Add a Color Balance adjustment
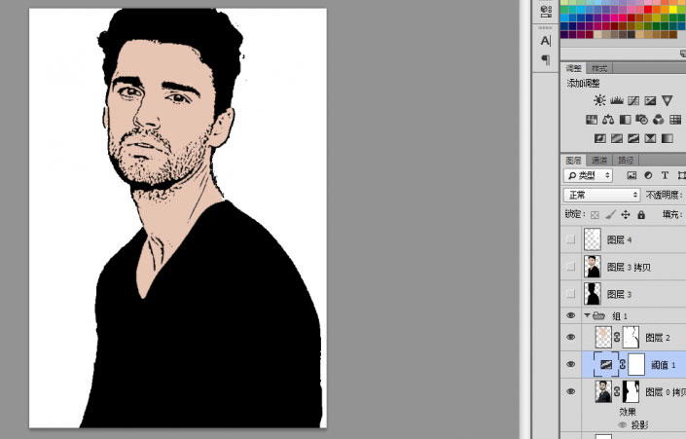This screenshot has height=439, width=686. pos(608,120)
